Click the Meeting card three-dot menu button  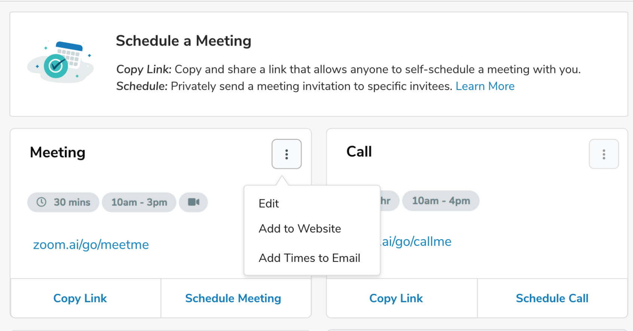click(287, 154)
